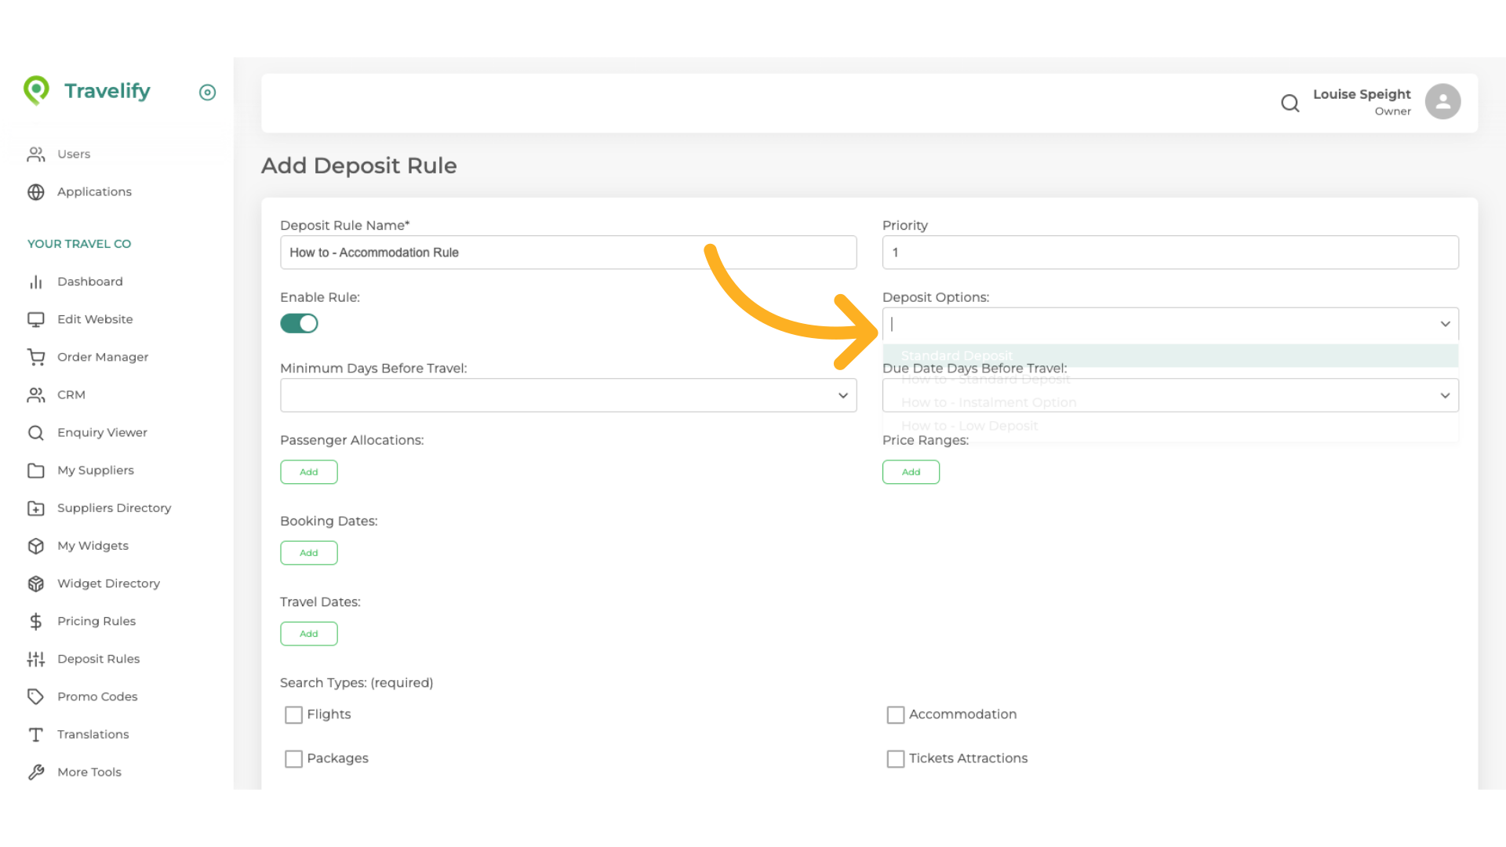This screenshot has height=847, width=1506.
Task: Open the Dashboard from the sidebar
Action: pyautogui.click(x=90, y=282)
